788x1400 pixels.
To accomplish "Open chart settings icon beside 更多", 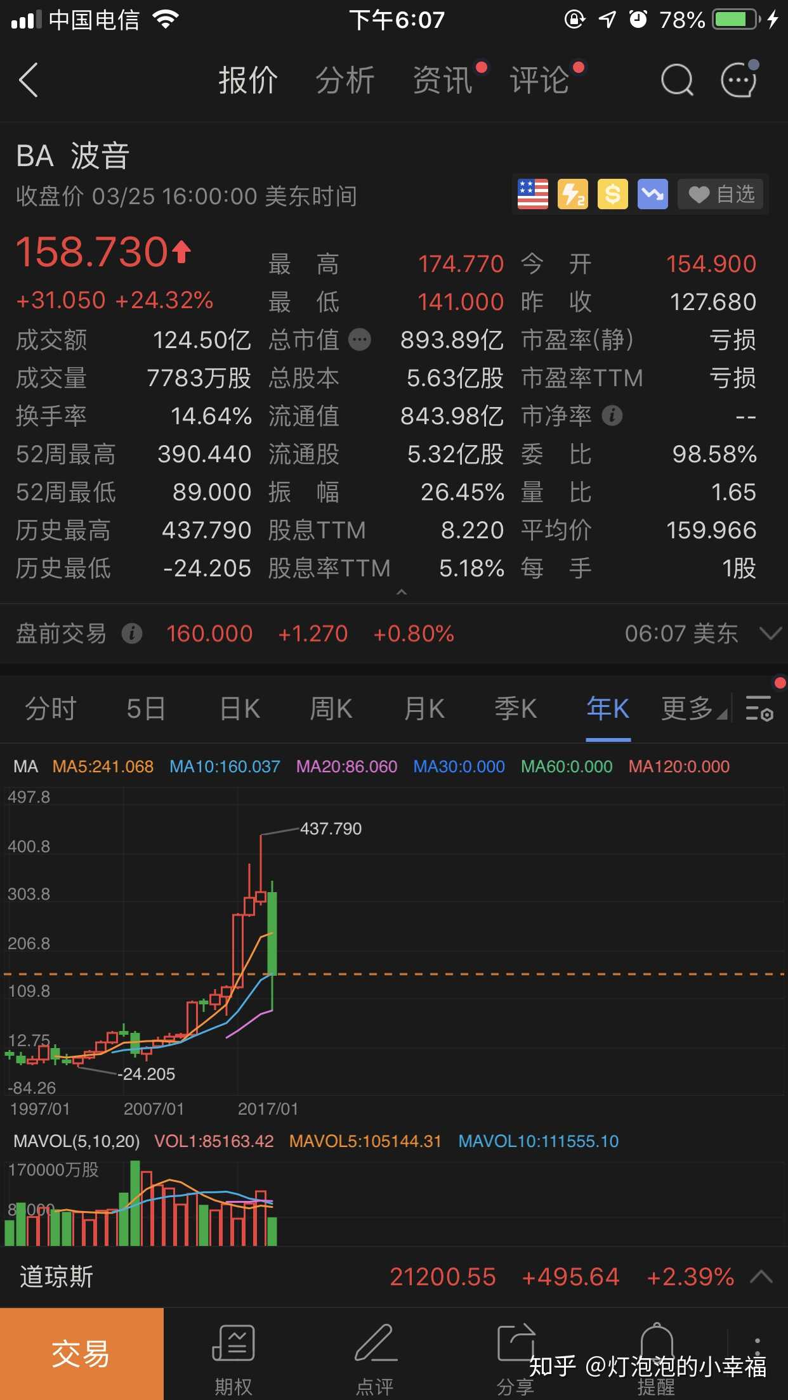I will coord(759,708).
